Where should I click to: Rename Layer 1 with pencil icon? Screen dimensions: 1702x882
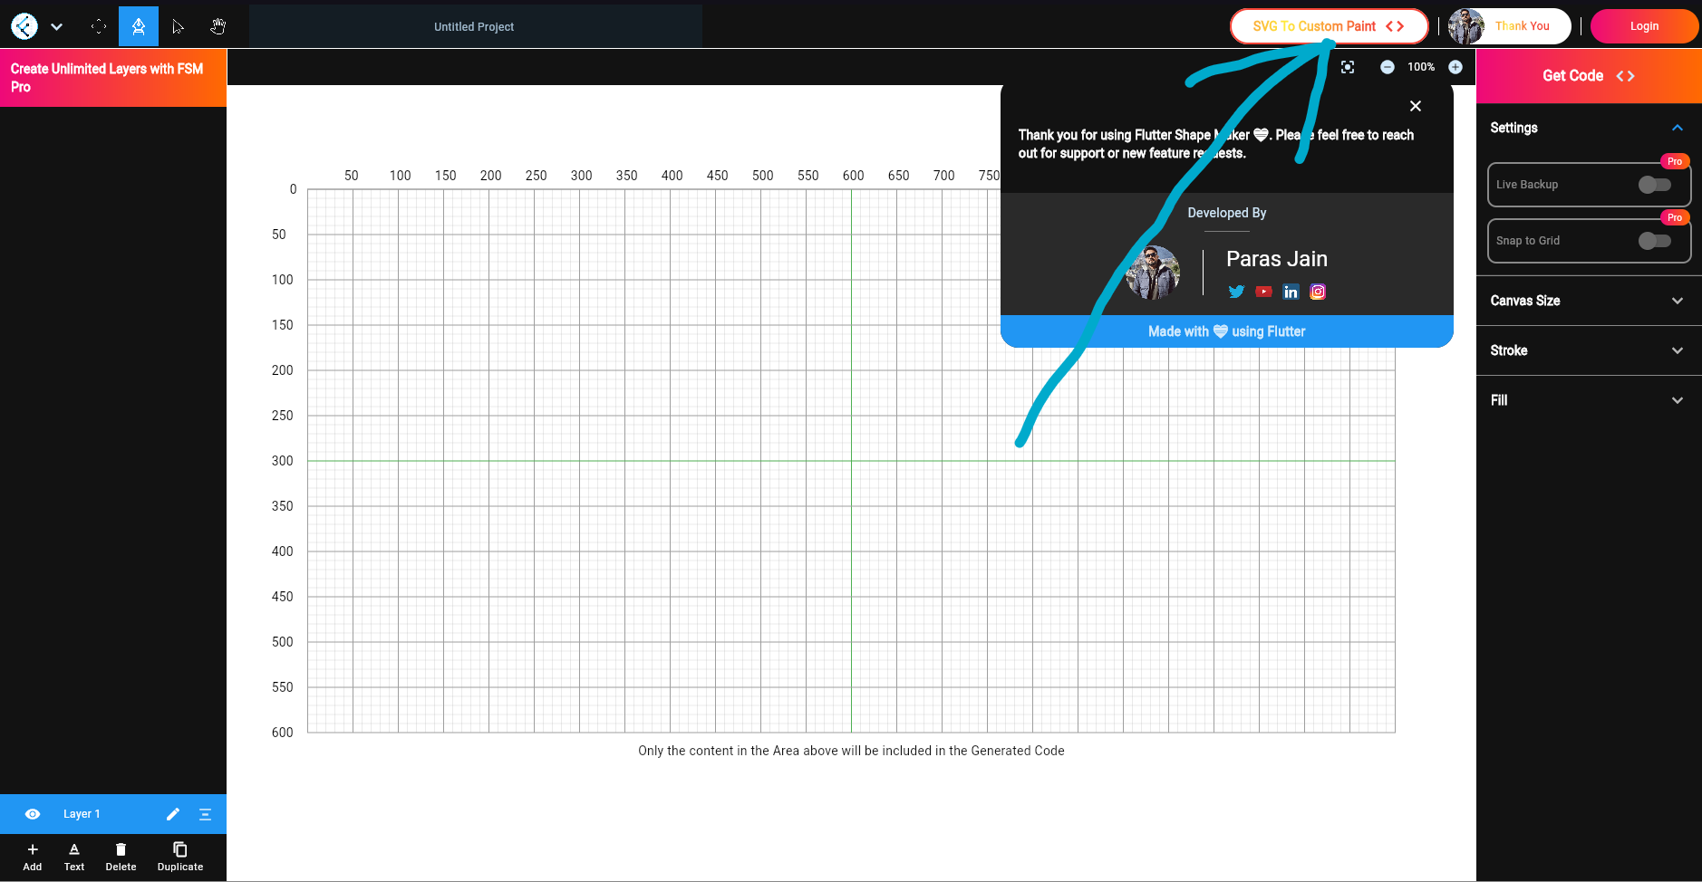[x=173, y=814]
